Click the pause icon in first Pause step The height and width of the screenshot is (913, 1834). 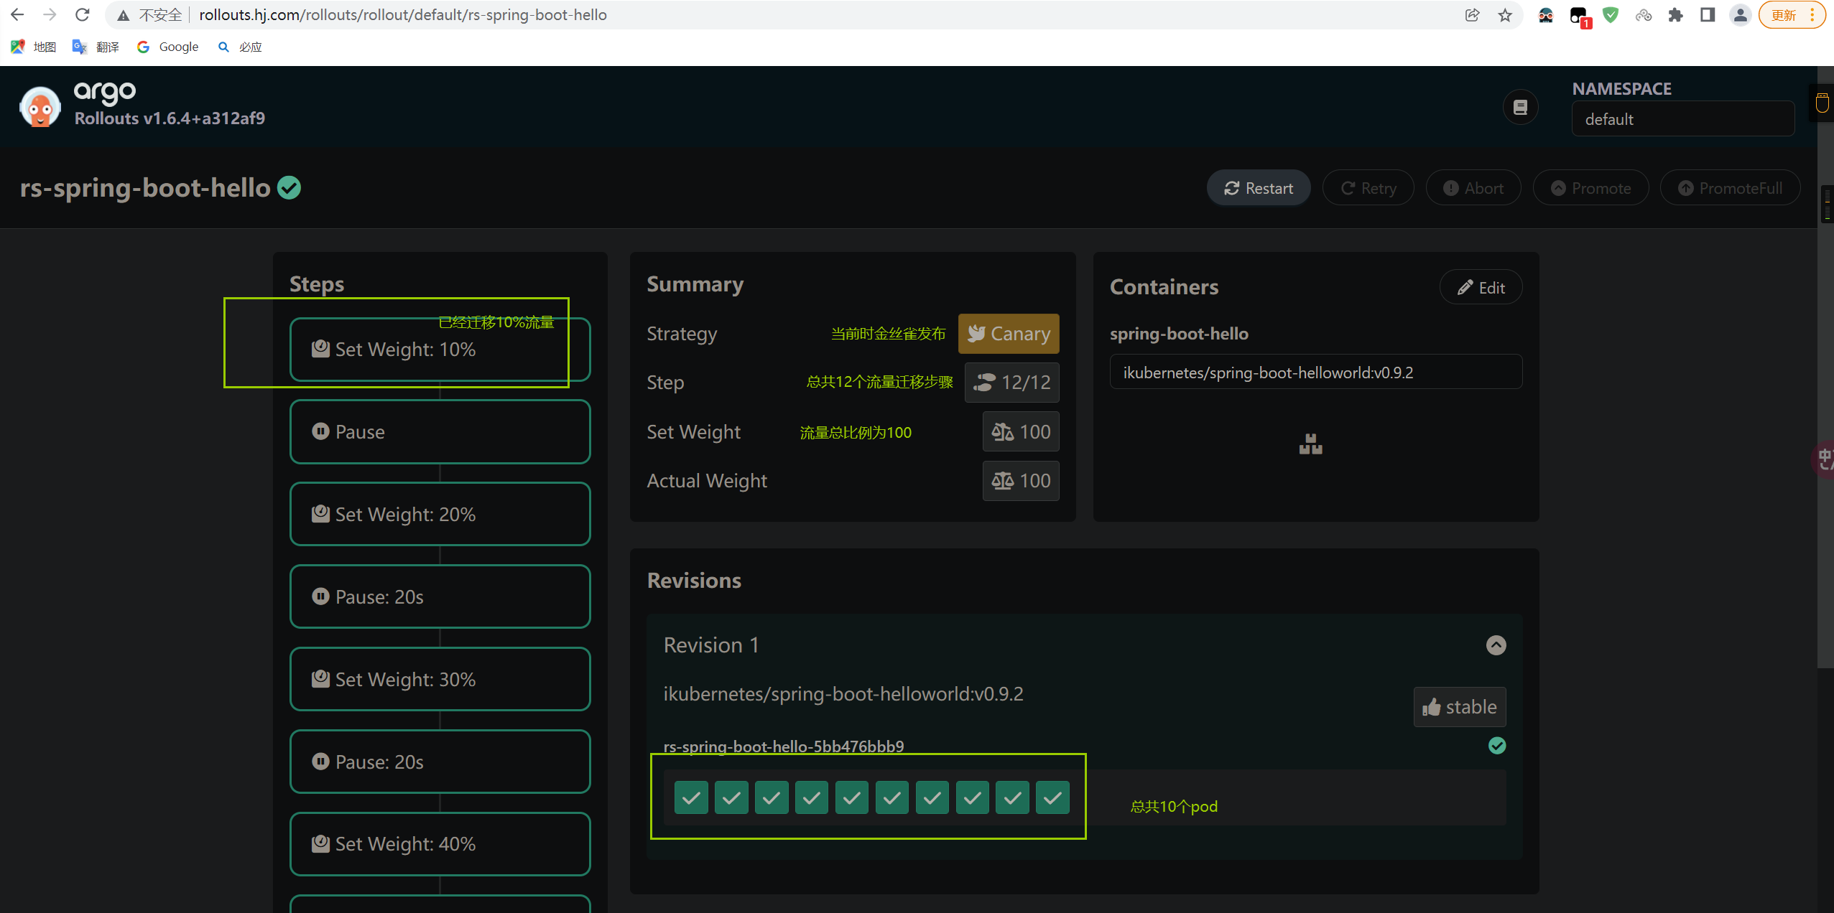point(320,431)
